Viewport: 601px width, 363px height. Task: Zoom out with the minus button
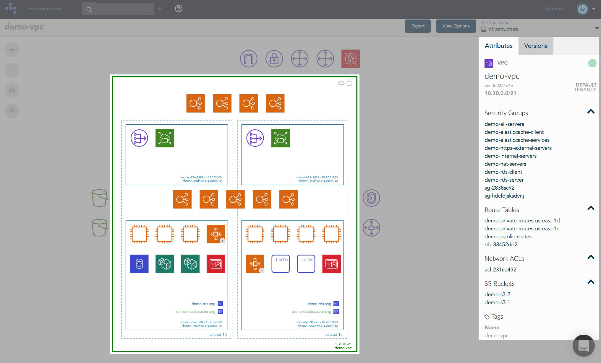pyautogui.click(x=12, y=70)
